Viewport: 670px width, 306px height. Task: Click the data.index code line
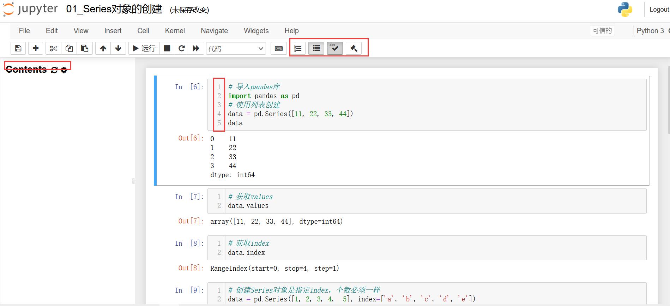[x=246, y=253]
